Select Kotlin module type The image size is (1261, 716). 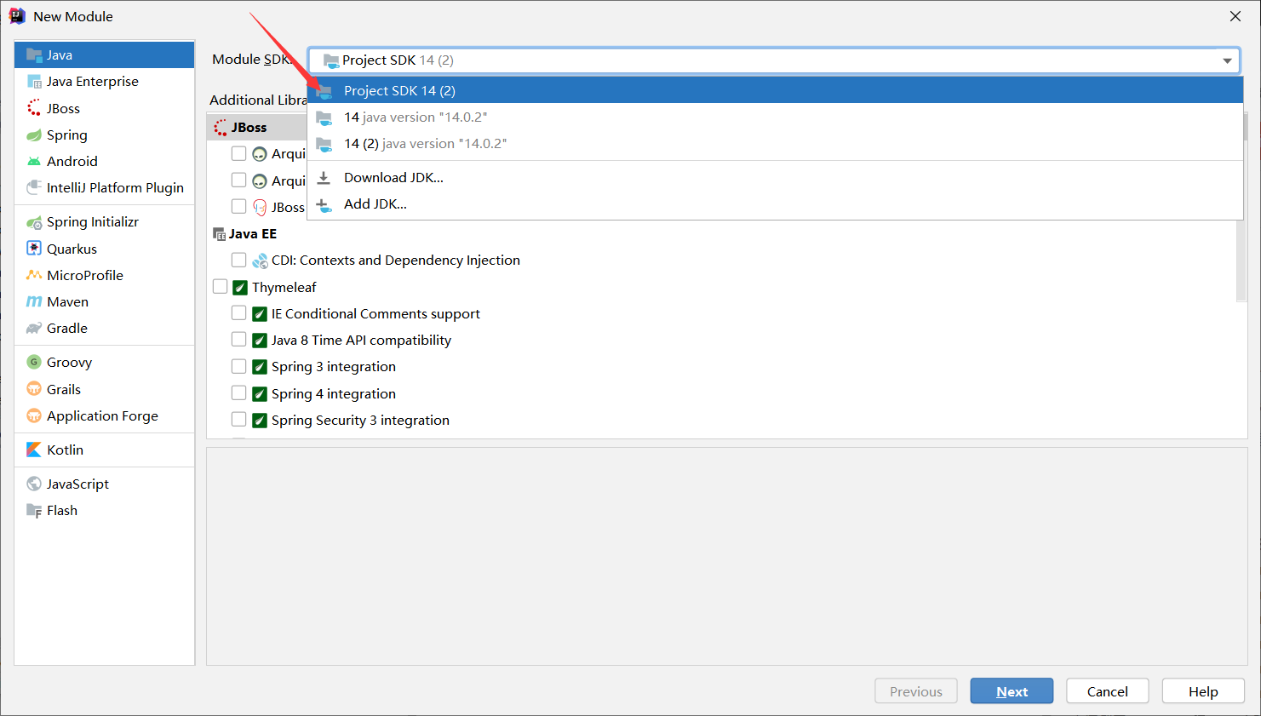tap(105, 450)
